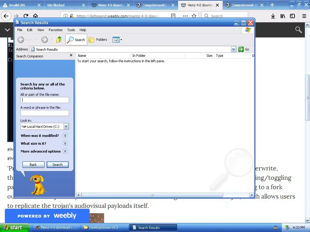
Task: Open the Folders pane button
Action: (x=98, y=40)
